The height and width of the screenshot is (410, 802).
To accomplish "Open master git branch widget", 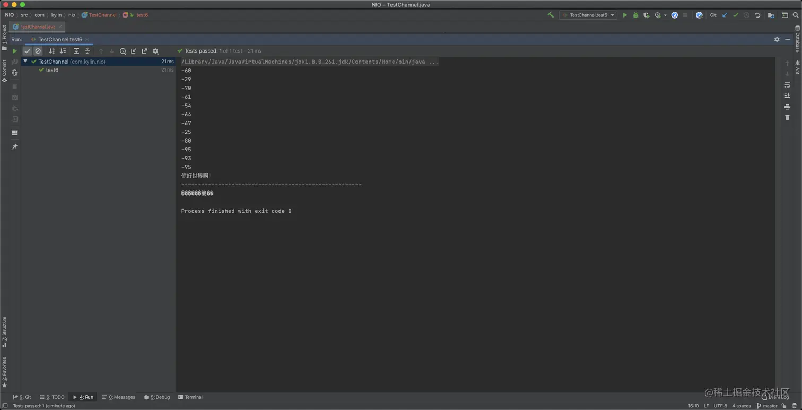I will (766, 406).
